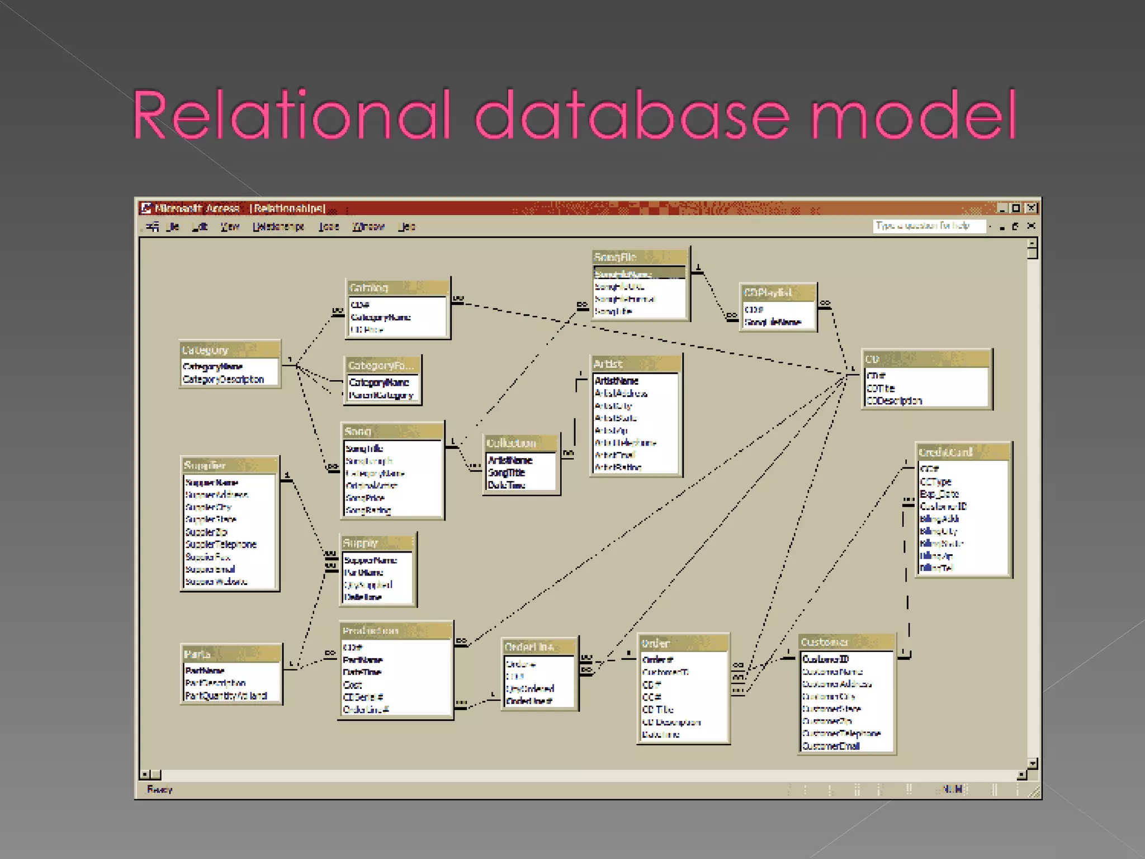Open the Relationships menu

point(278,226)
